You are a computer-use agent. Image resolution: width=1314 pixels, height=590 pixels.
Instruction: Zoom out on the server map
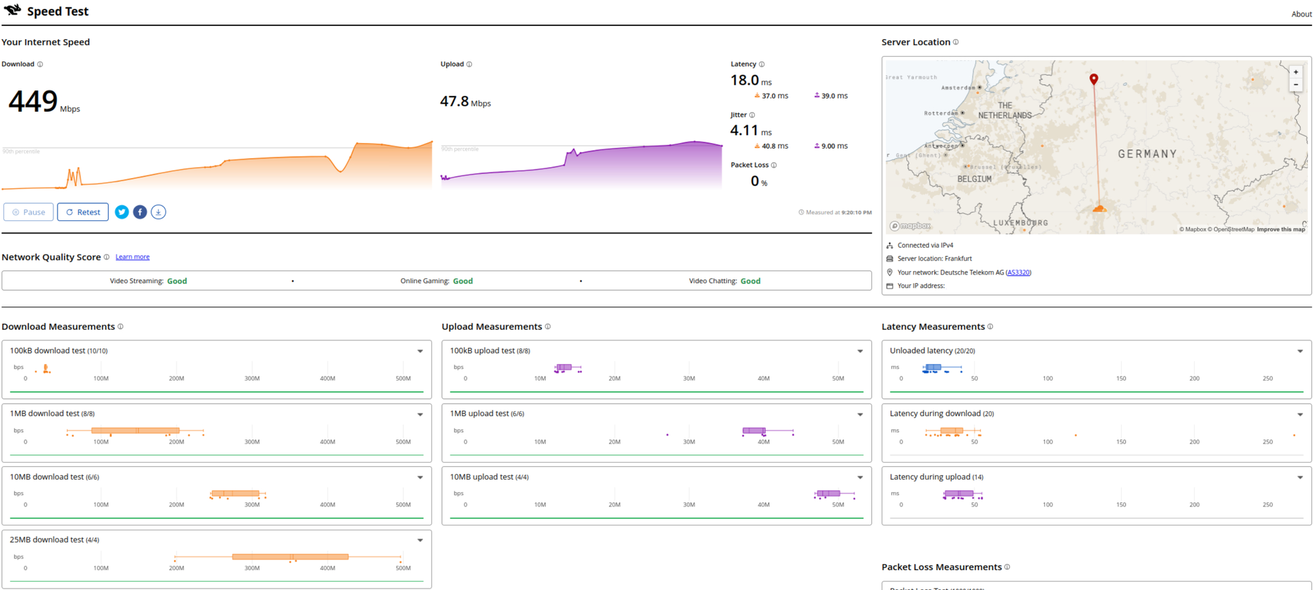[x=1296, y=85]
